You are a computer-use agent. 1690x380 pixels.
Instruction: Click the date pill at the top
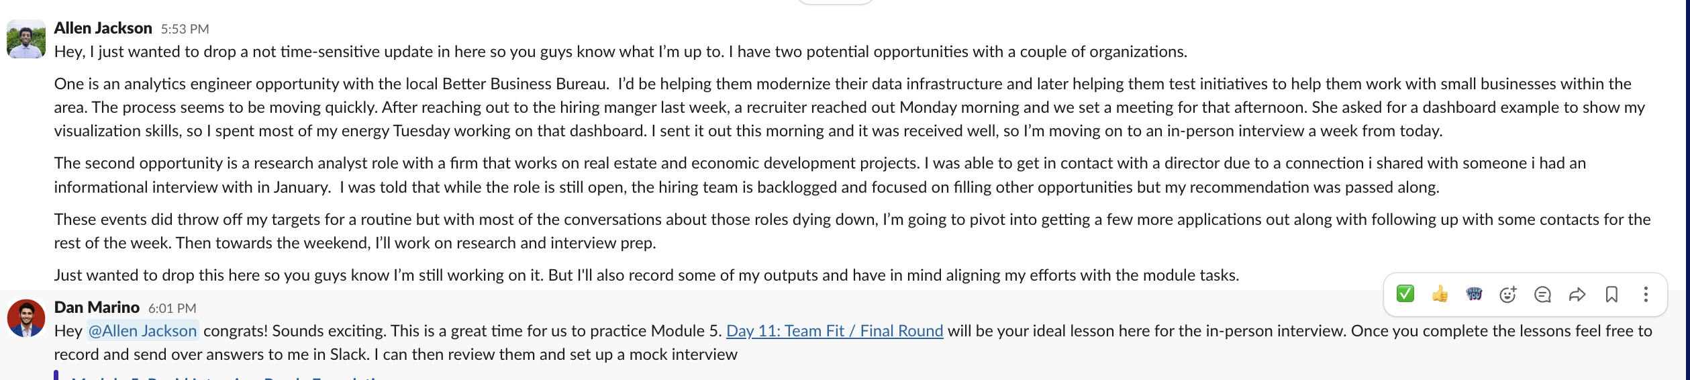(x=835, y=2)
